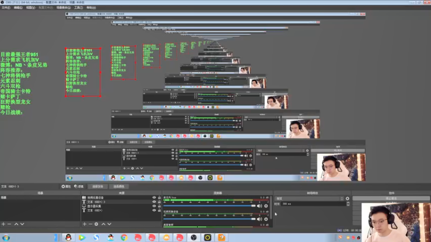Select the 场景 row in scenes list
Viewport: 431px width, 242px height.
(x=40, y=197)
